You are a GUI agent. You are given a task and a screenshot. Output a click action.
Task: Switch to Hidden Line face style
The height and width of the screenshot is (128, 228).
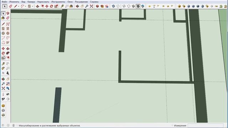pos(129,6)
